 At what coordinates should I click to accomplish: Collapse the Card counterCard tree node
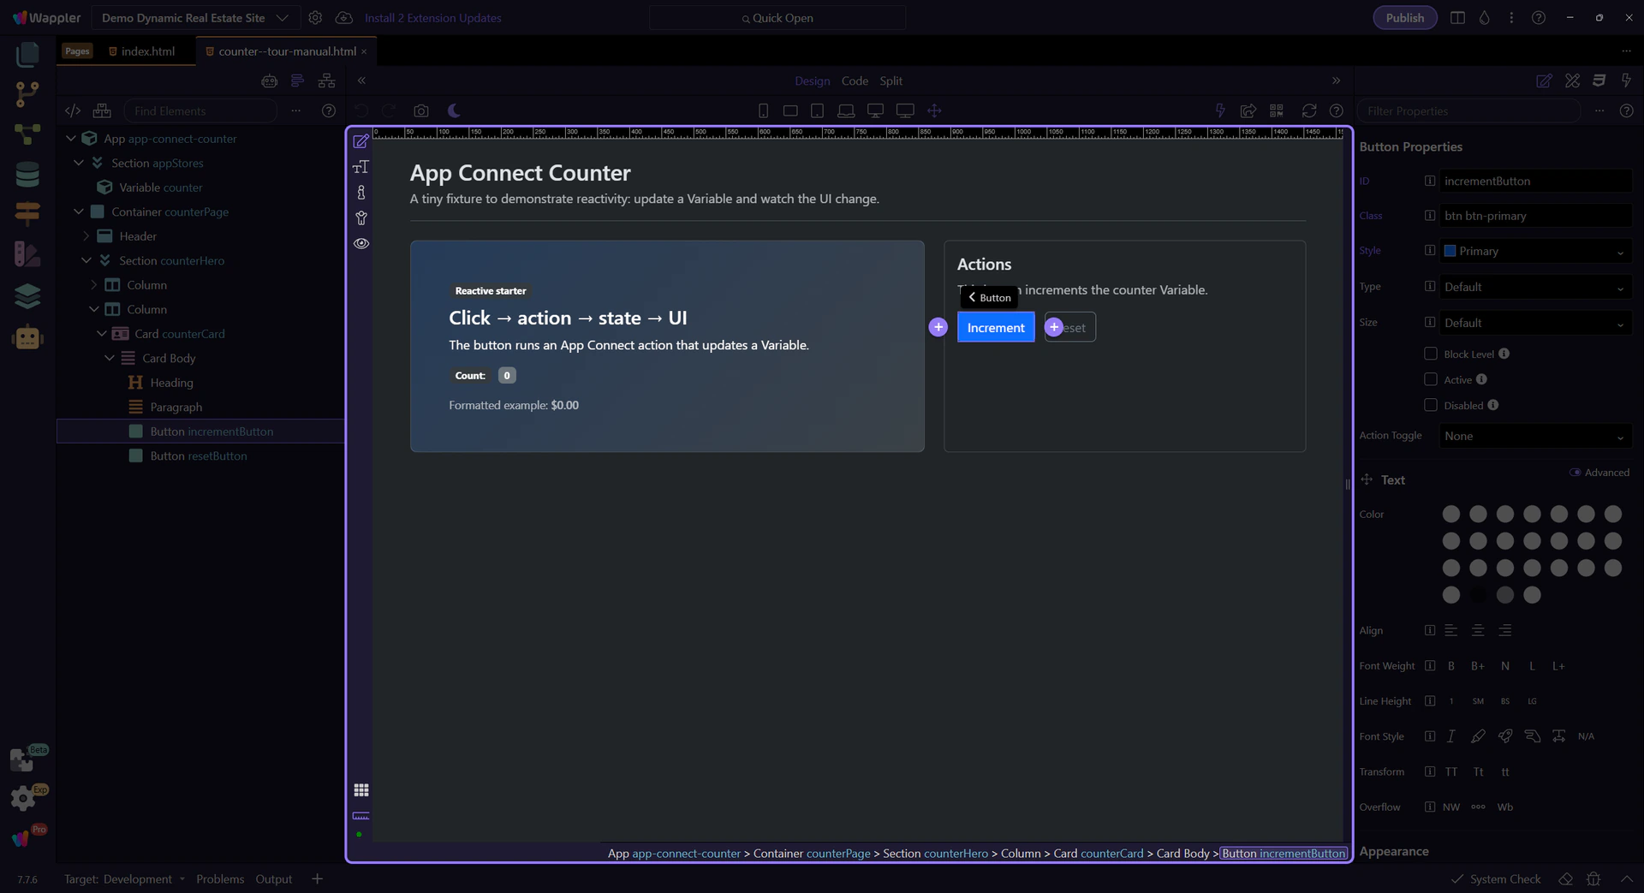(x=102, y=334)
